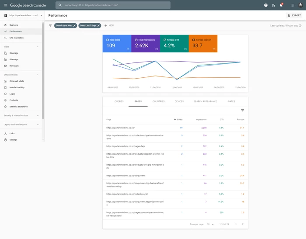Click the table filter rows icon
The height and width of the screenshot is (239, 306).
point(242,111)
